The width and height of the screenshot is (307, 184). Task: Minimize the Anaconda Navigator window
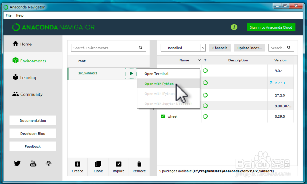(x=277, y=6)
